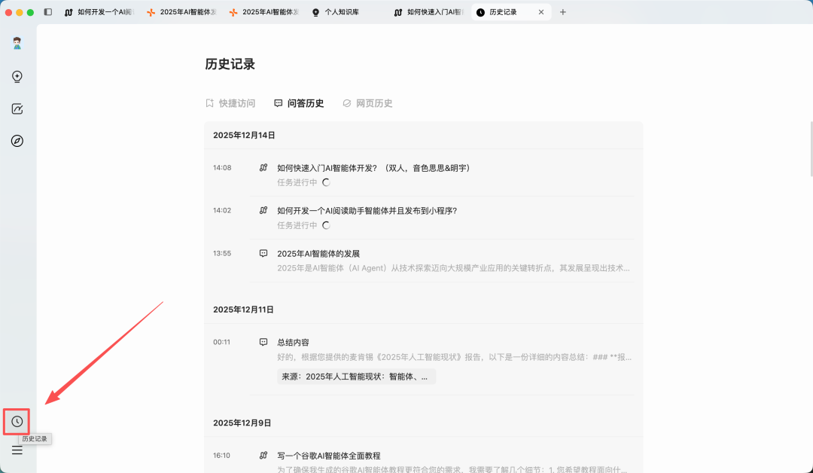
Task: Open the compose/edit icon in sidebar
Action: (x=17, y=108)
